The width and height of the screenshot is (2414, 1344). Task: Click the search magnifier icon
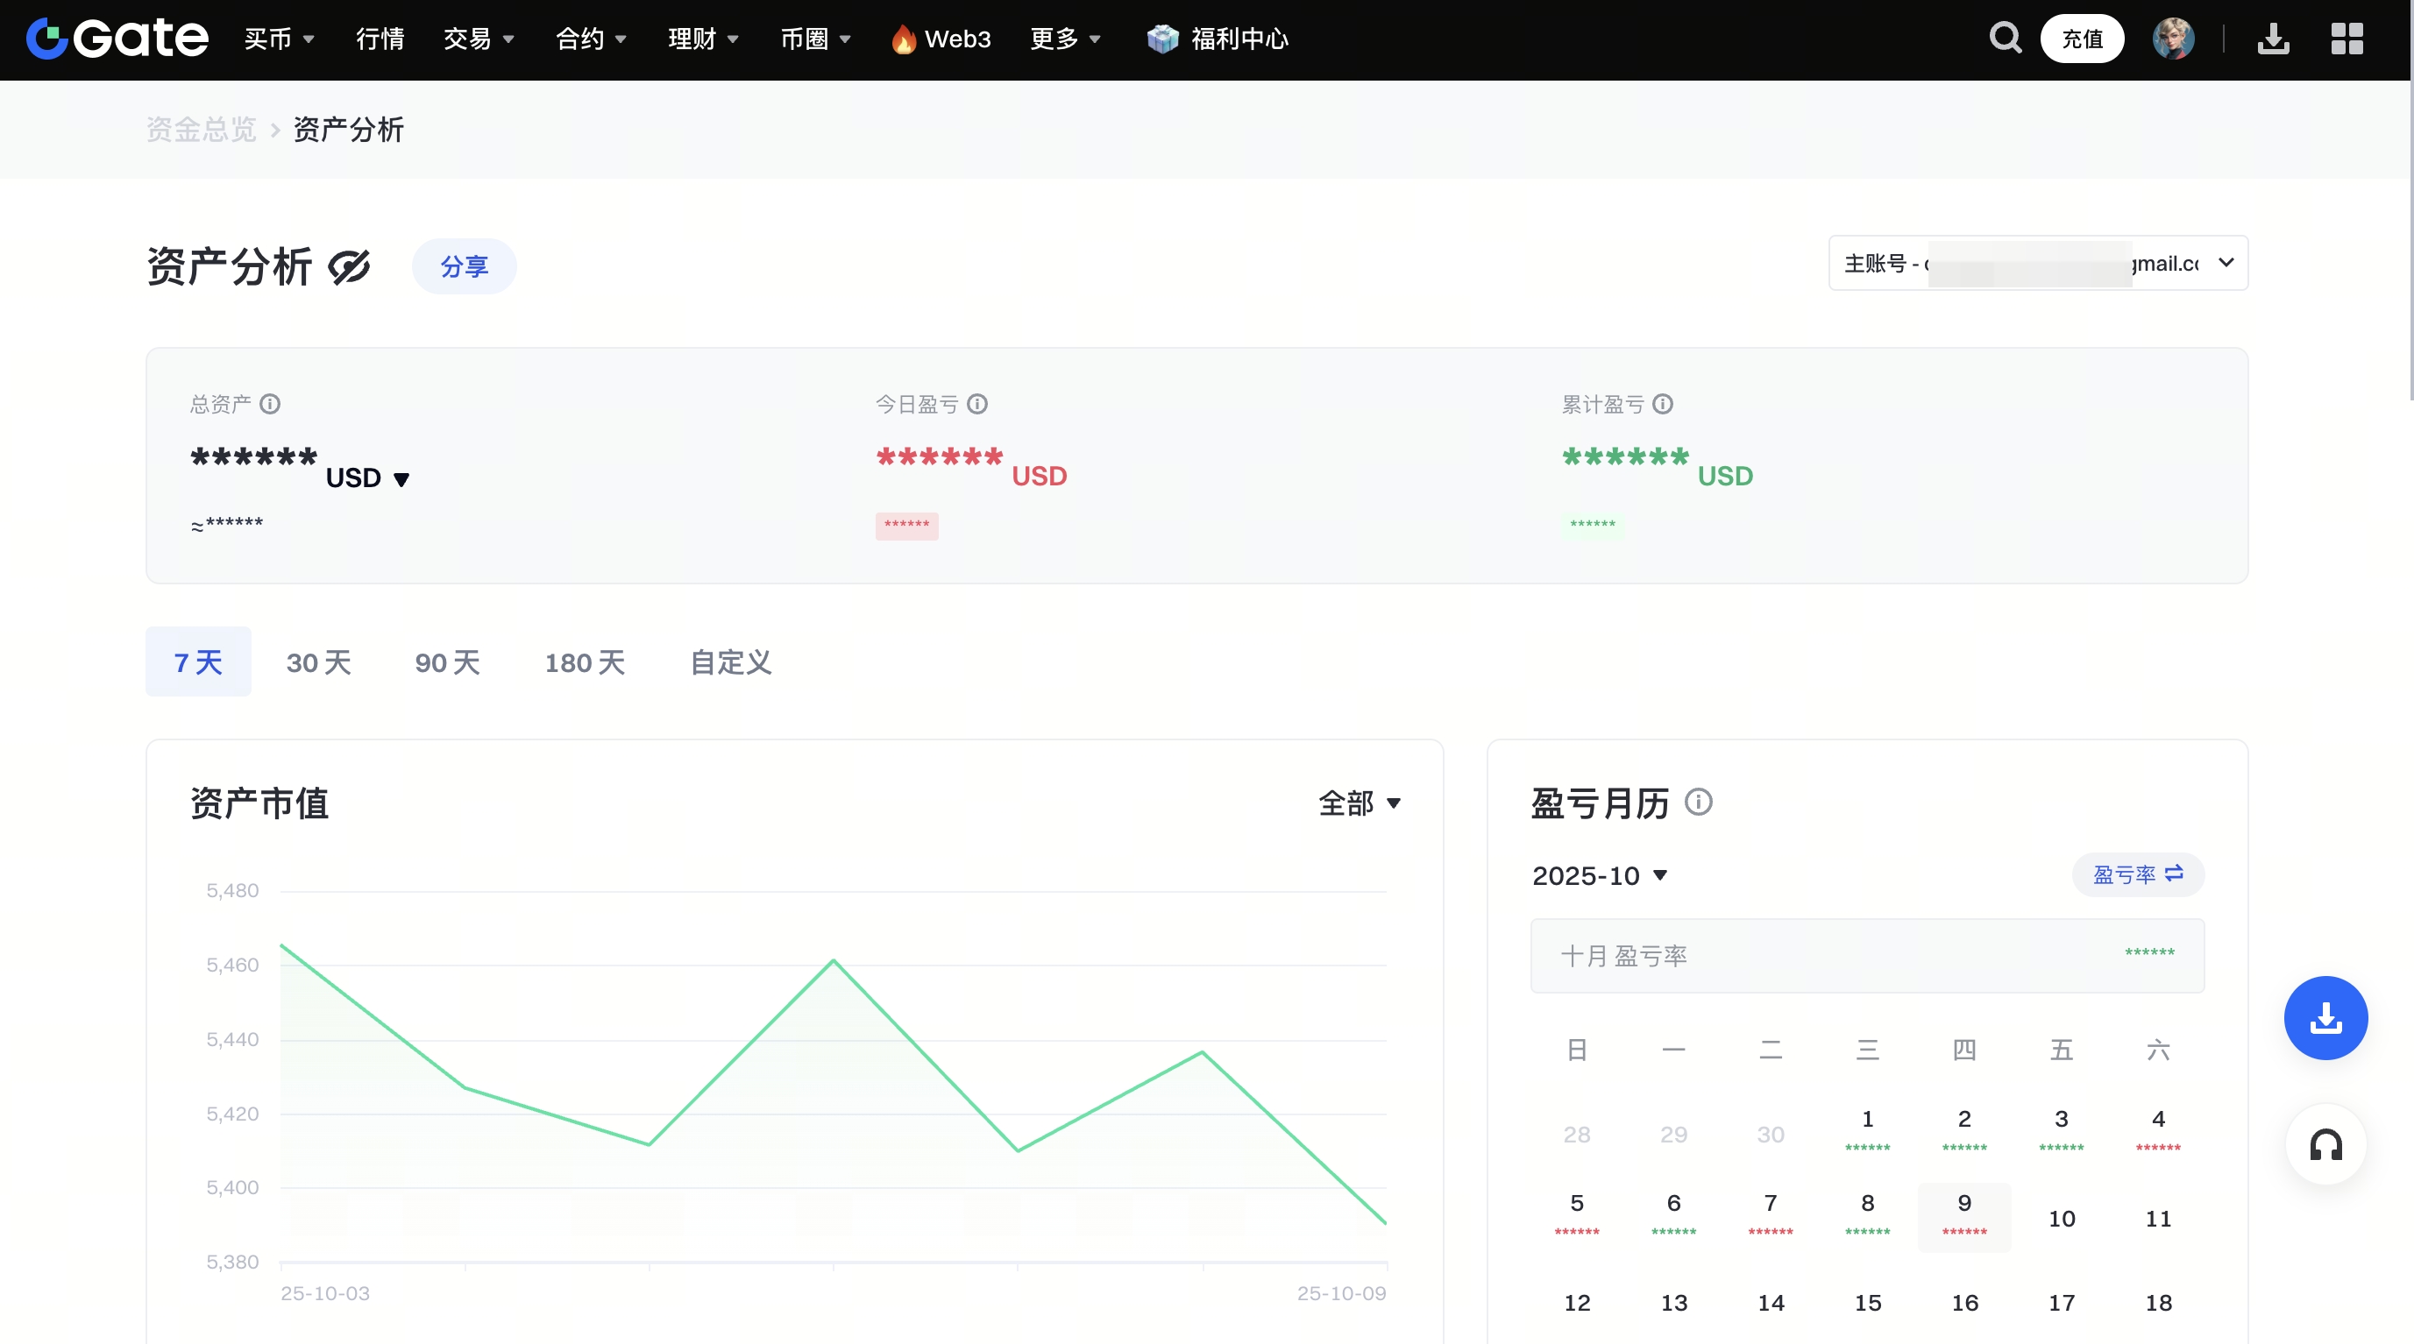pos(2005,39)
